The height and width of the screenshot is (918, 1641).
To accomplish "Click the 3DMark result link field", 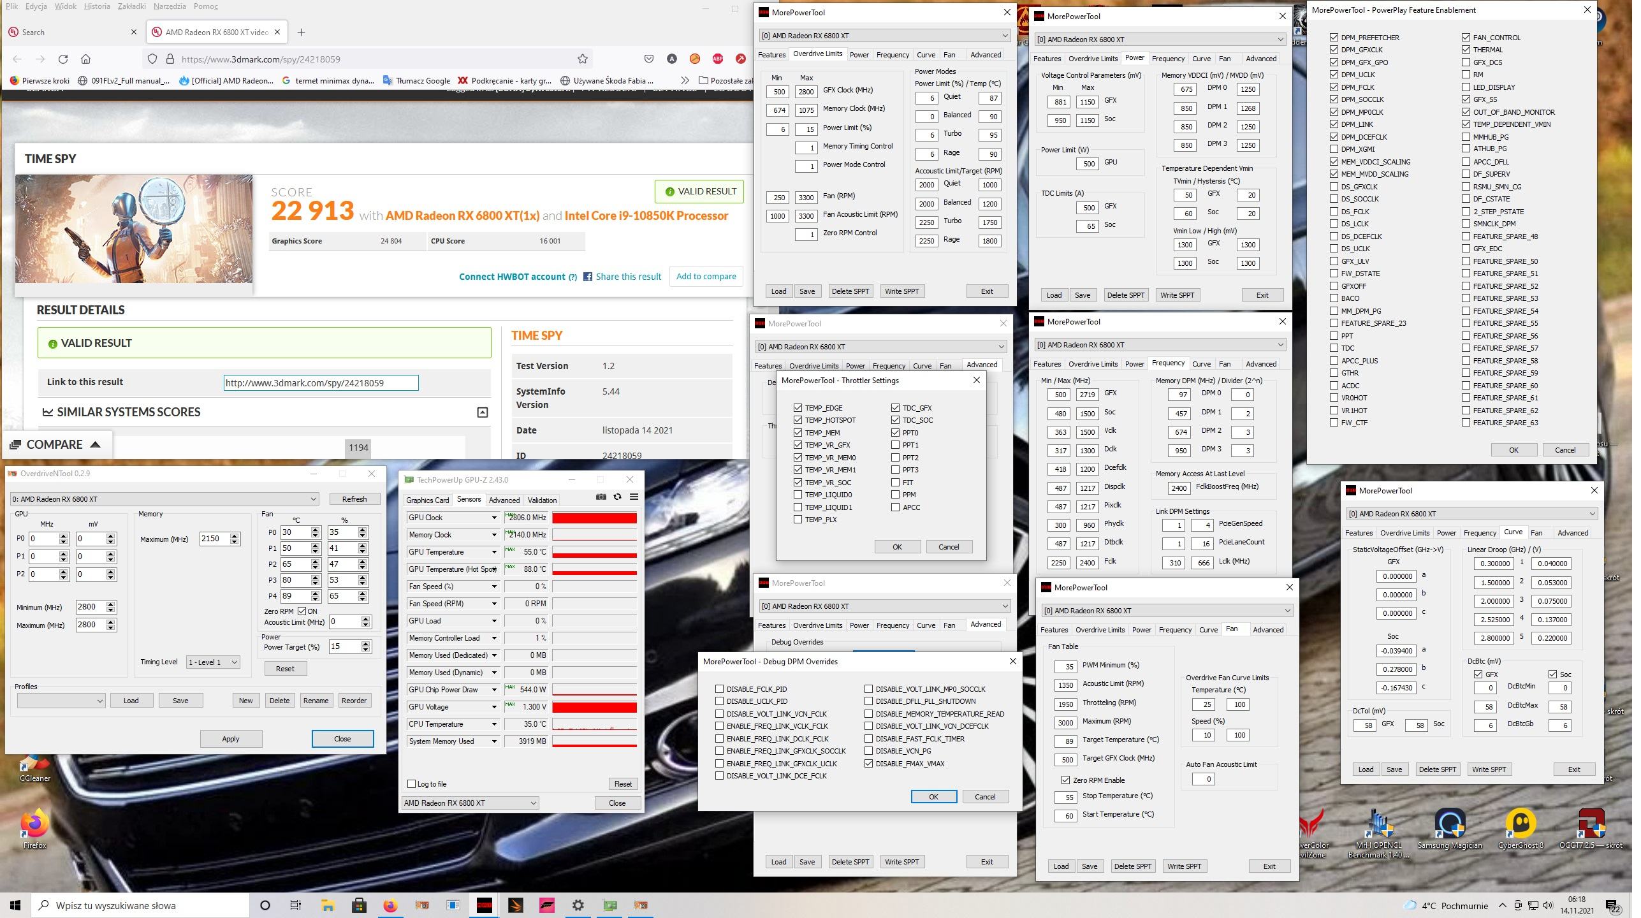I will click(321, 383).
